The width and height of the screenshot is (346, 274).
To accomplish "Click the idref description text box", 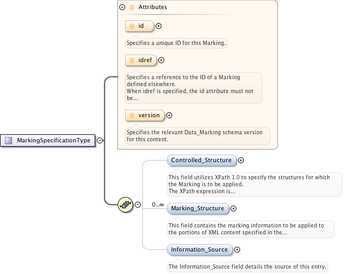I will pyautogui.click(x=193, y=87).
